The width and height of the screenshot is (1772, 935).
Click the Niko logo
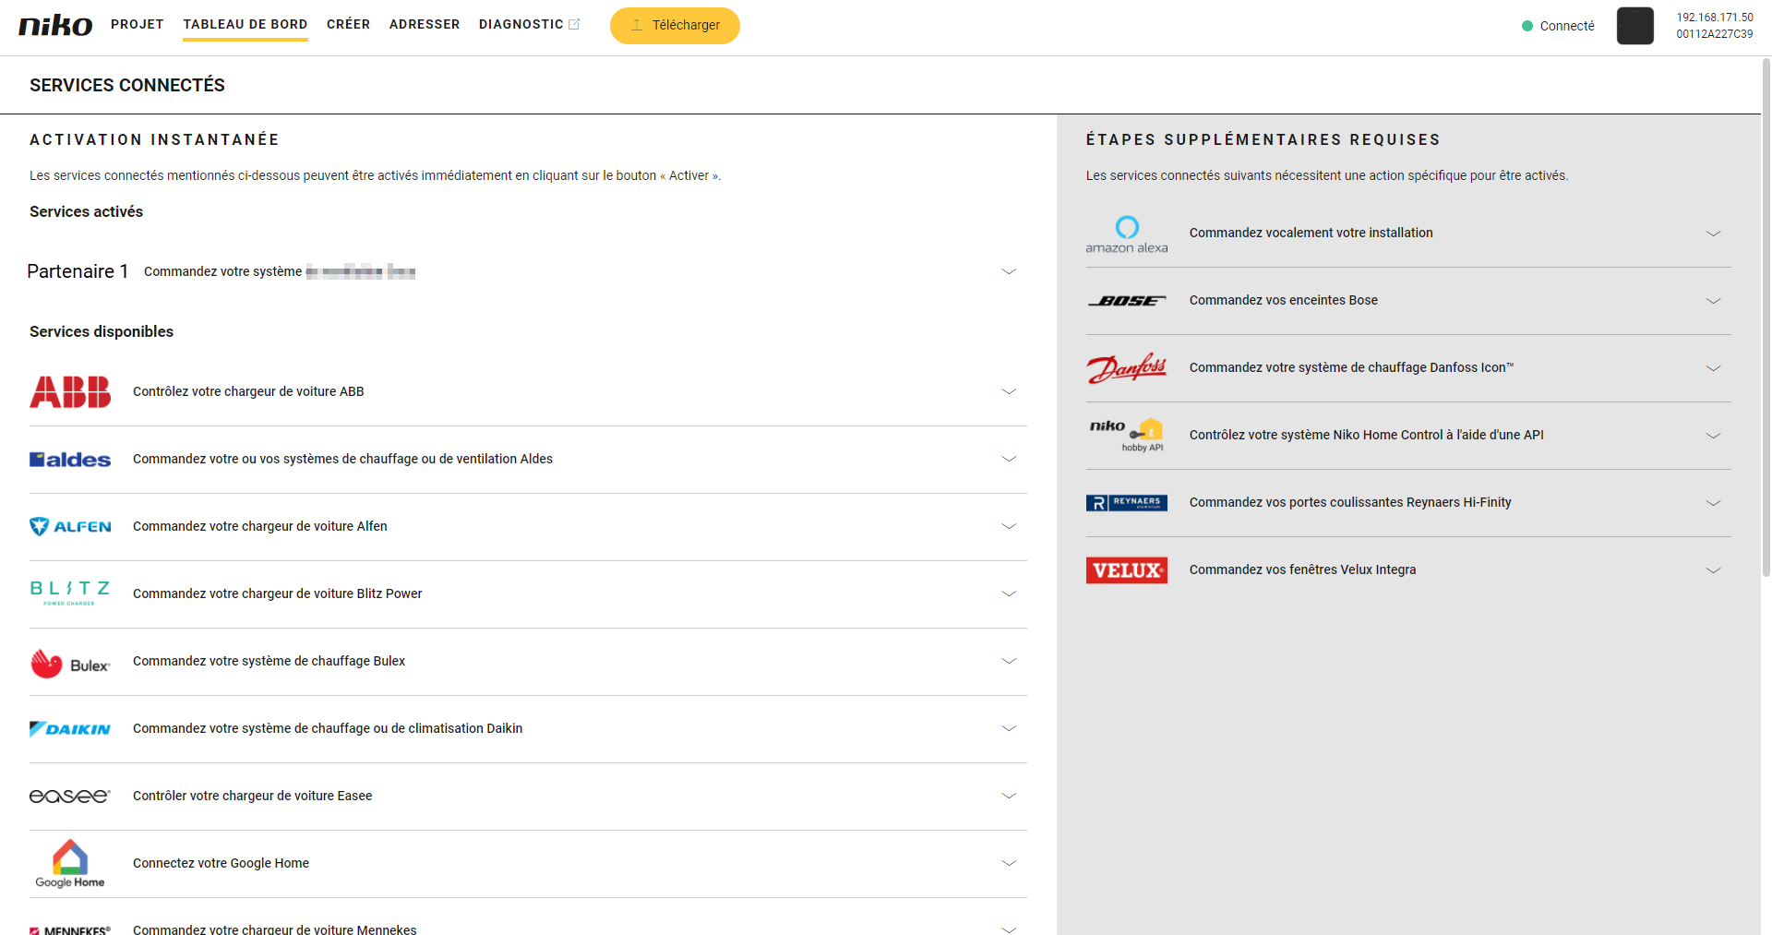[x=55, y=25]
